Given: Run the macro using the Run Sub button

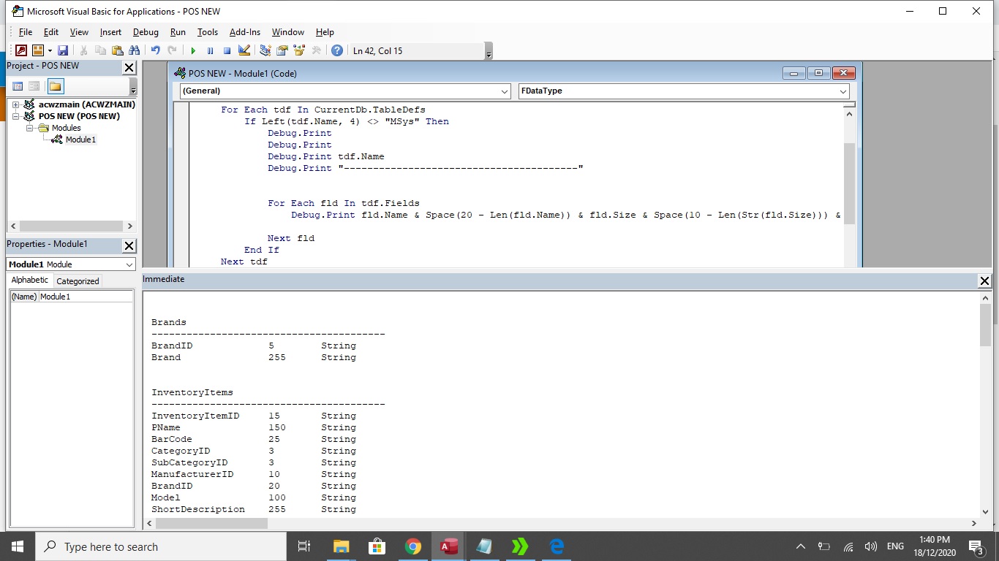Looking at the screenshot, I should [193, 50].
